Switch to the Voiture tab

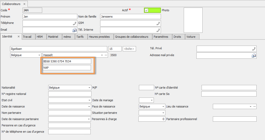[x=192, y=37]
